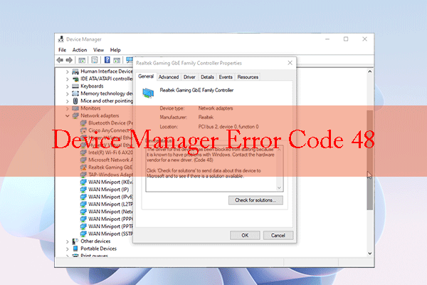Select the WAN Miniport (IKEv tree row
The width and height of the screenshot is (427, 285).
(x=106, y=182)
